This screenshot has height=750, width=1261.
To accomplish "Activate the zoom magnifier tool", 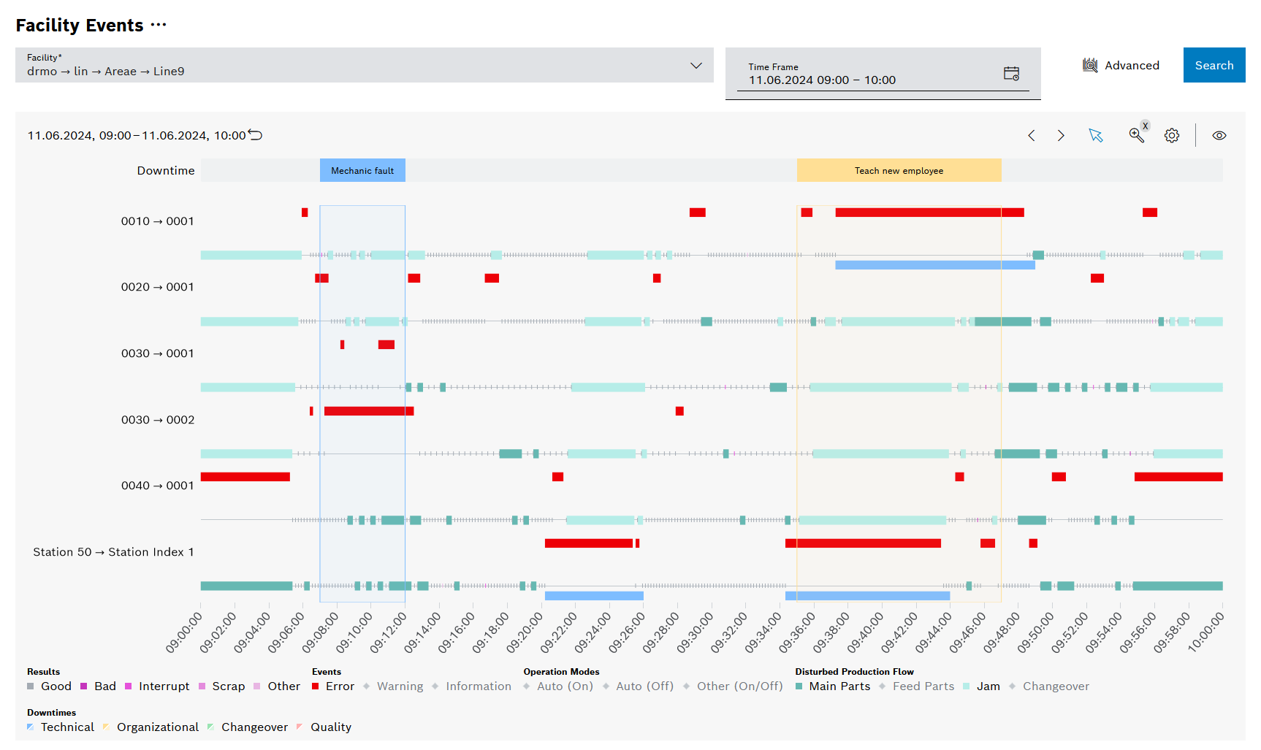I will (1136, 136).
